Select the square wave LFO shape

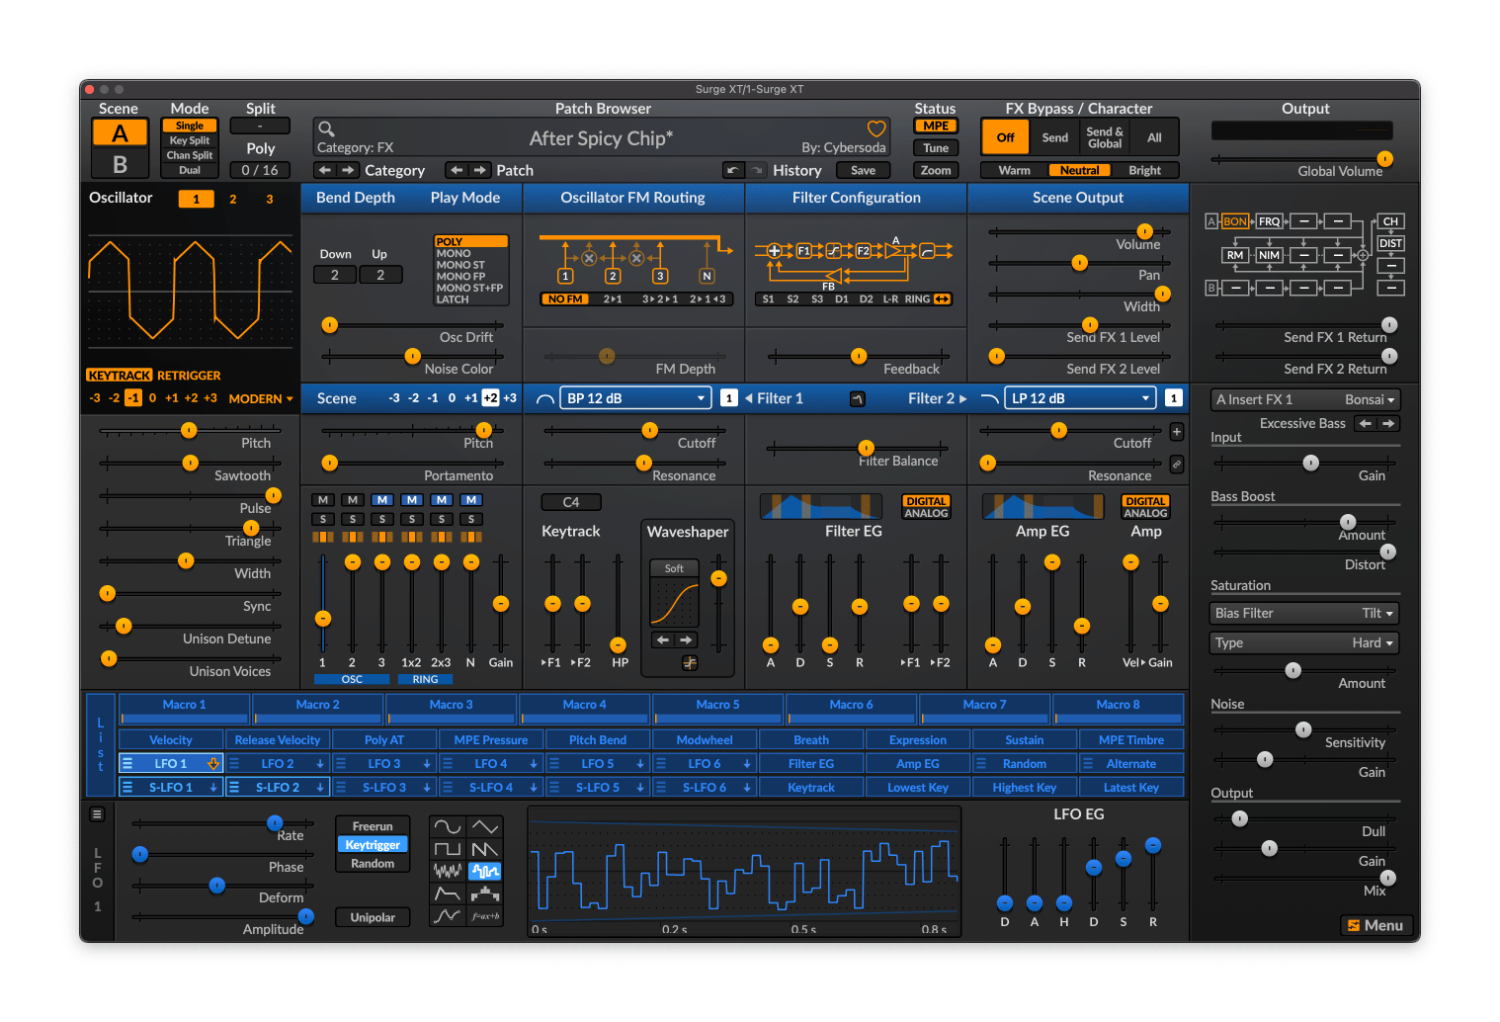point(448,847)
